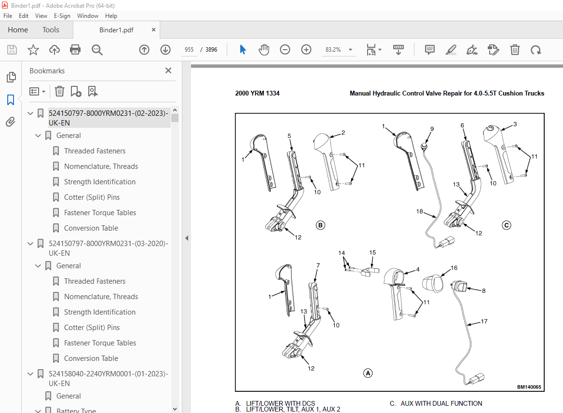The height and width of the screenshot is (413, 563).
Task: Click the Edit PDF icon in the toolbar
Action: coord(494,50)
